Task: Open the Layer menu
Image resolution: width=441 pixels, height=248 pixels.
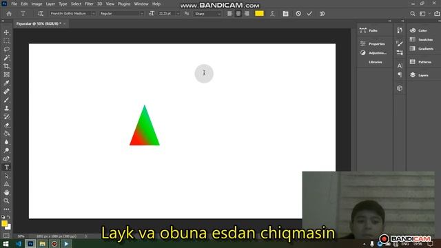Action: 50,4
